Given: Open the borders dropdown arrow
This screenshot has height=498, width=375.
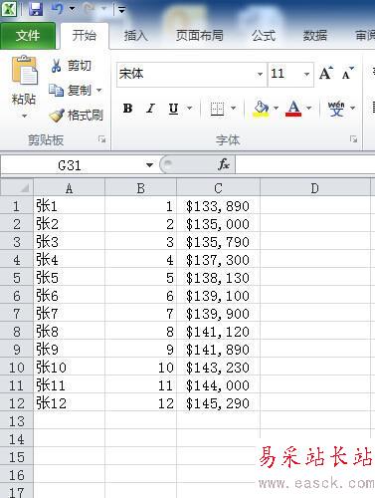Looking at the screenshot, I should 233,109.
